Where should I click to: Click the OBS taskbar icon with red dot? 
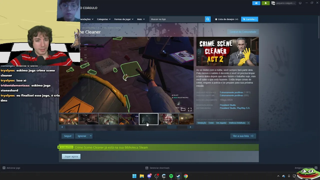click(156, 176)
